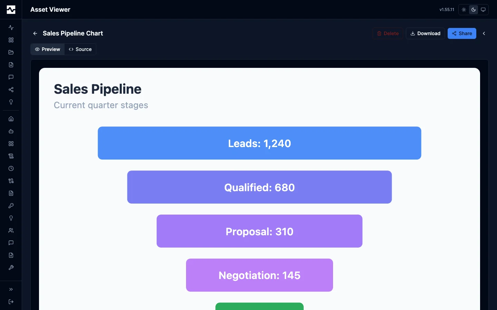Switch to light theme sun toggle

coord(464,10)
